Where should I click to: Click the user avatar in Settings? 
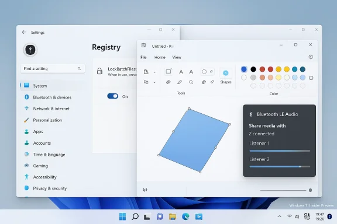pyautogui.click(x=30, y=50)
